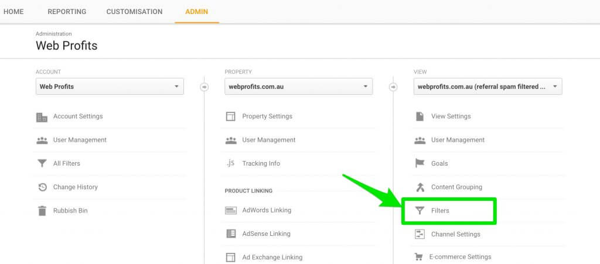Open User Management under View
600x264 pixels.
(458, 140)
